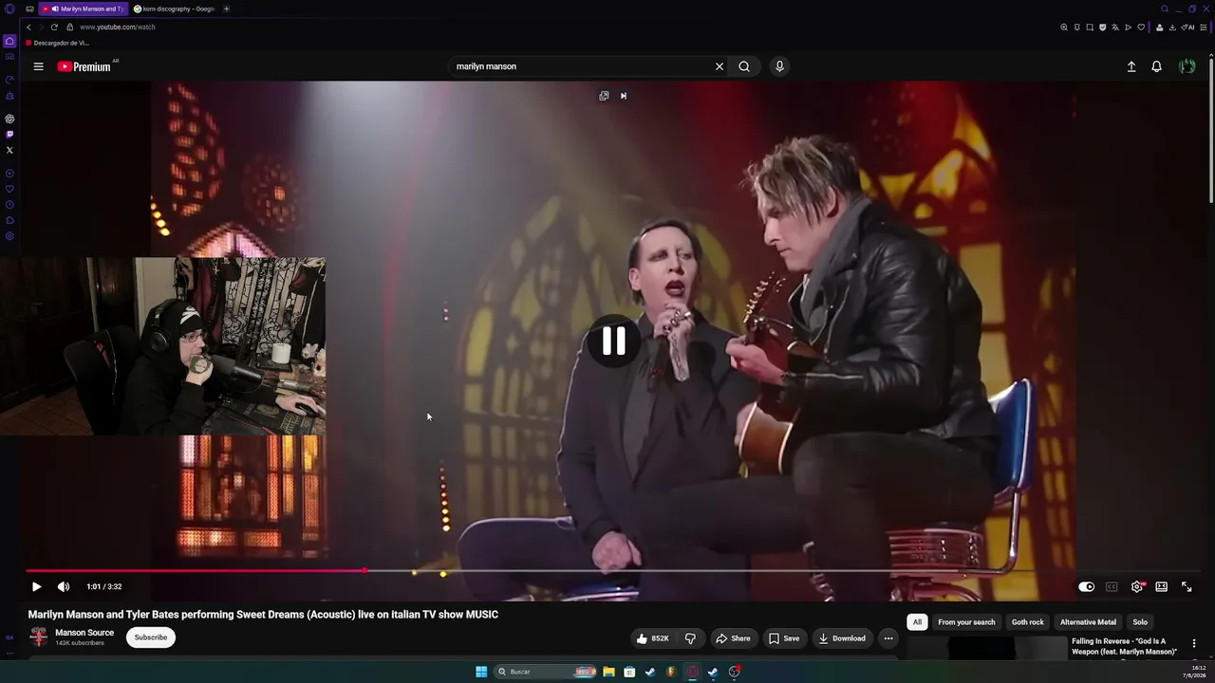Click the Windows taskbar search box

pos(545,672)
